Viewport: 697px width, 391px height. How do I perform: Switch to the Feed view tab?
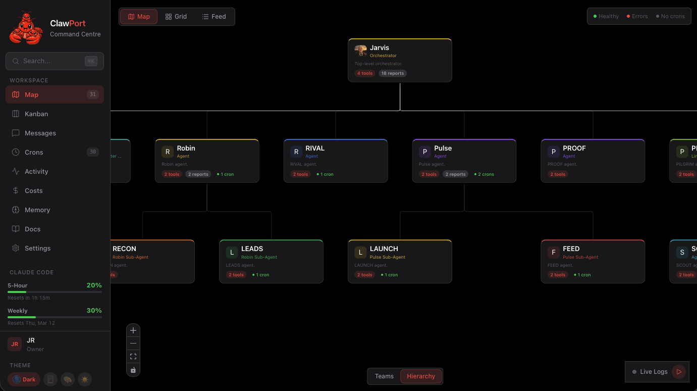214,16
